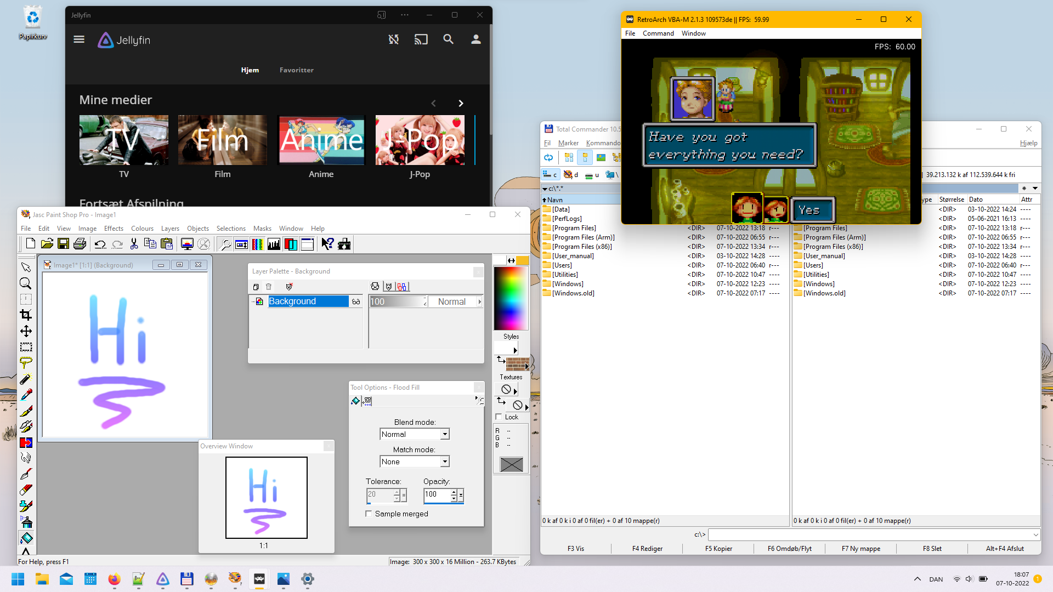Viewport: 1053px width, 592px height.
Task: Adjust the layer opacity 100 slider
Action: tap(399, 301)
